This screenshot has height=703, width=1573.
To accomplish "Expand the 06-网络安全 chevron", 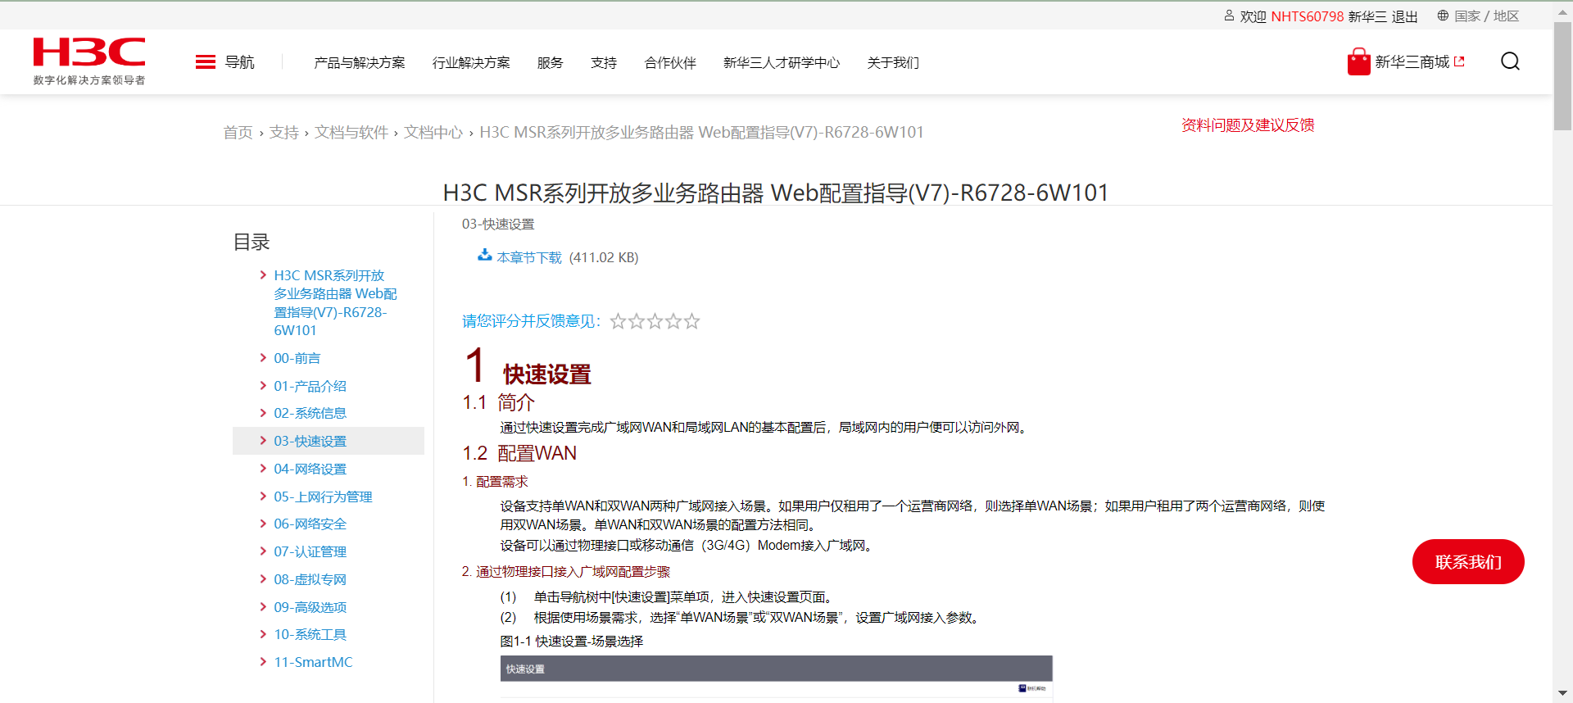I will point(263,523).
